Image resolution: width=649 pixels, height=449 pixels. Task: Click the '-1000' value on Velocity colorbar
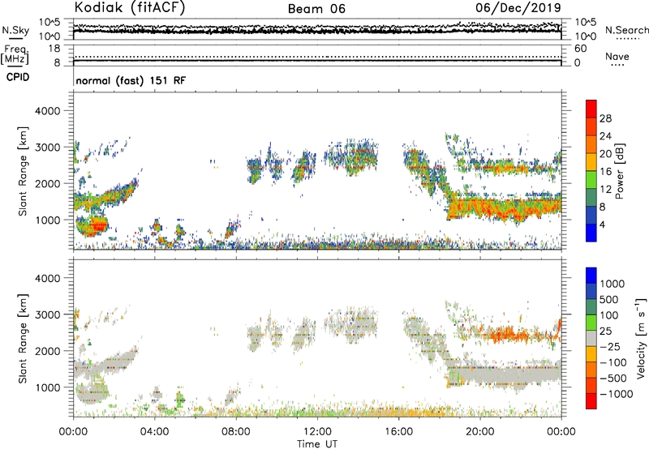(x=617, y=394)
